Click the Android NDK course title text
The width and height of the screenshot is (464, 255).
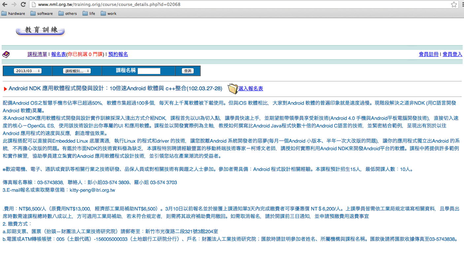point(115,89)
